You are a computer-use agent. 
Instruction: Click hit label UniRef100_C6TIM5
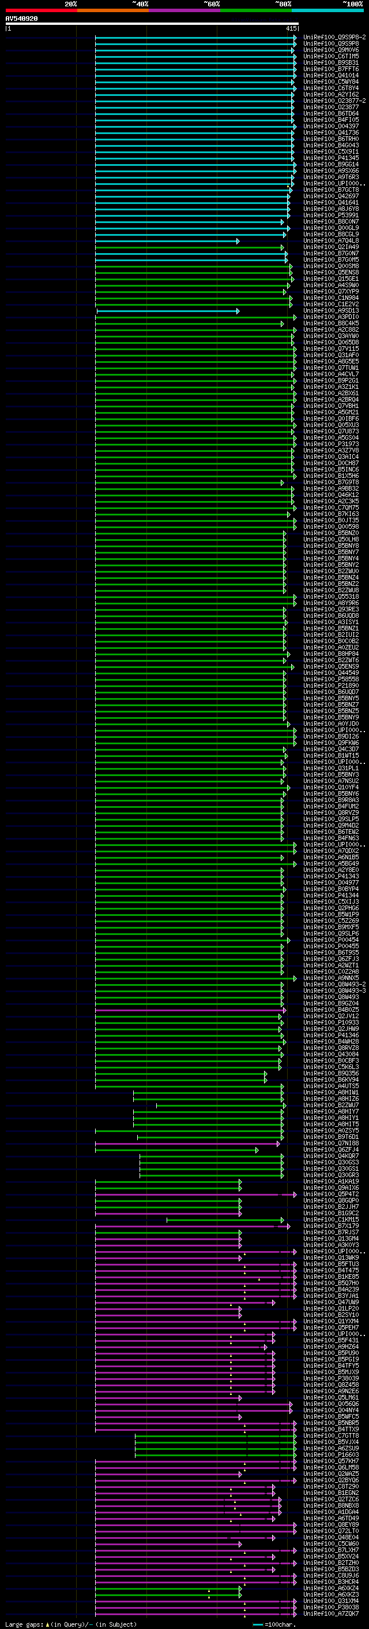330,56
